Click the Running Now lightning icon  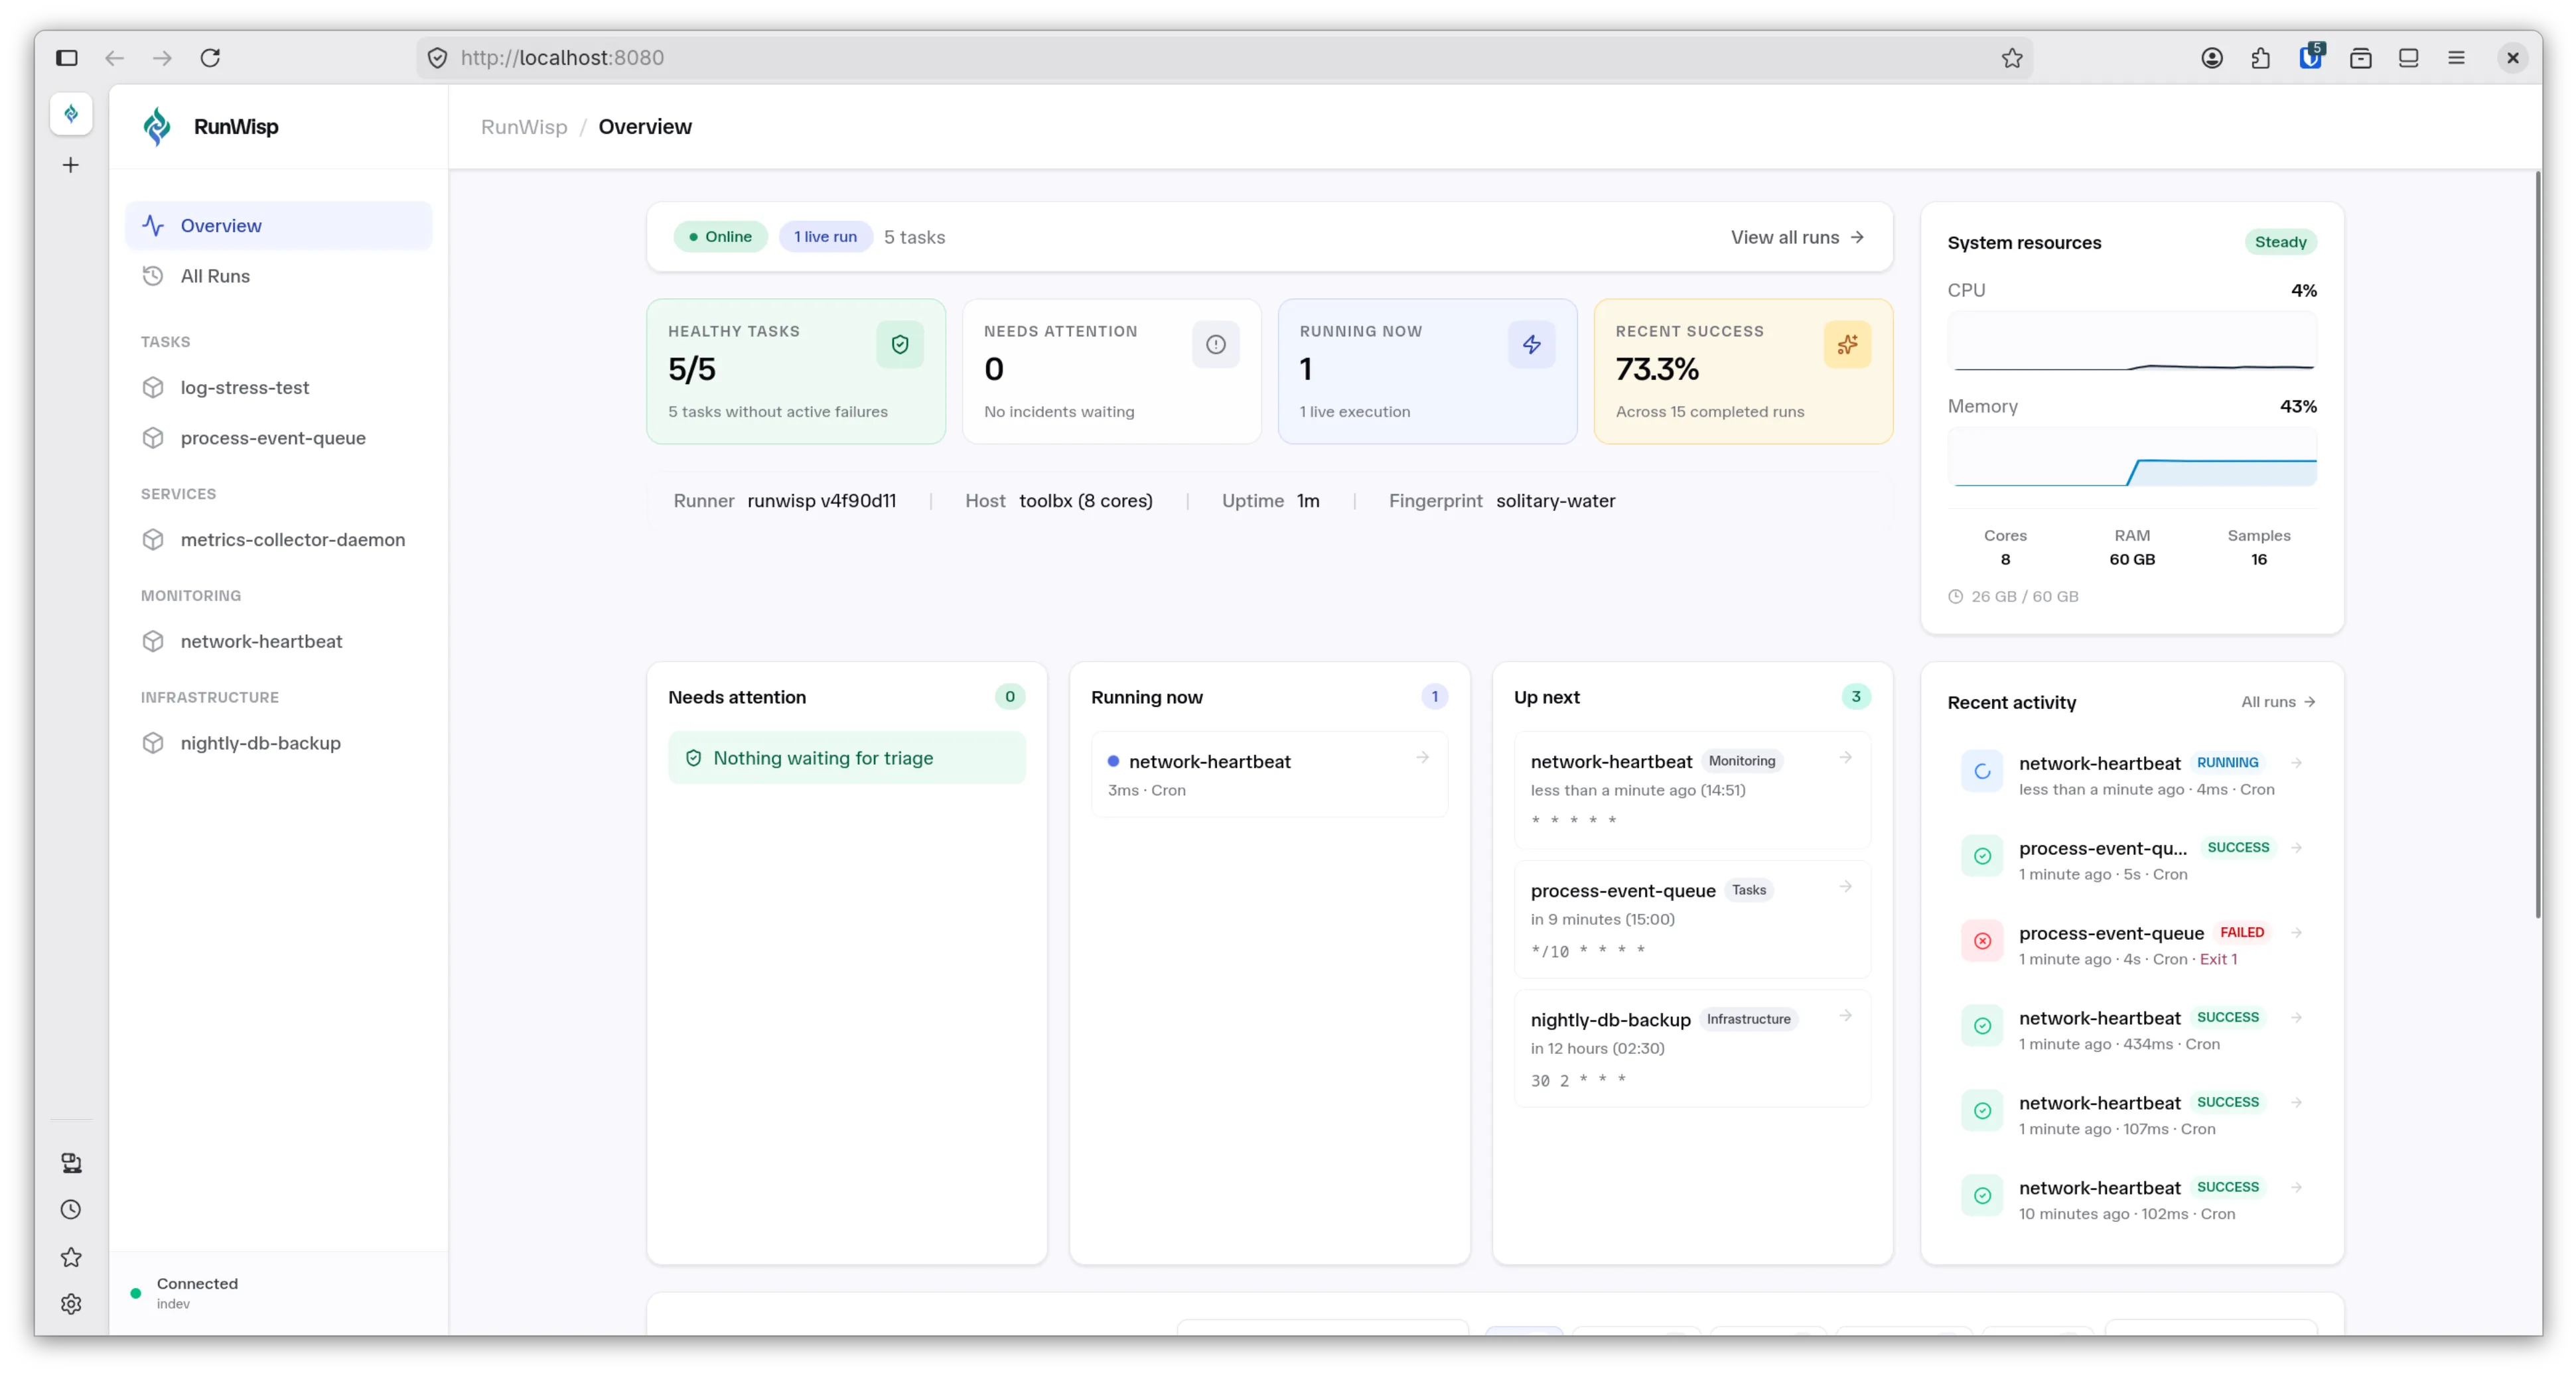pos(1532,345)
